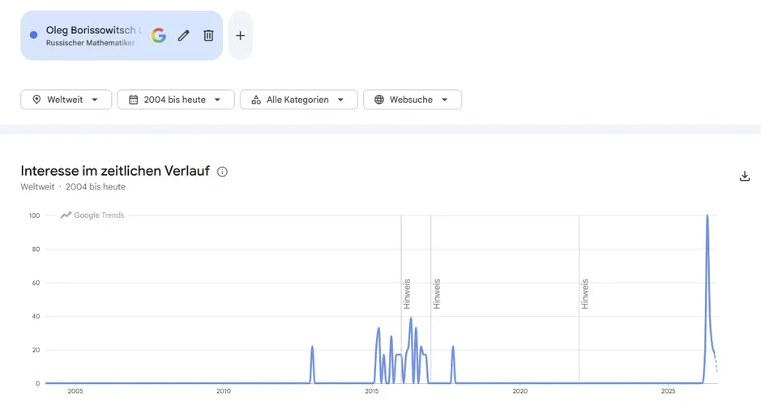Click the Google search icon in term chip
Screen dimensions: 761x405
pos(159,36)
